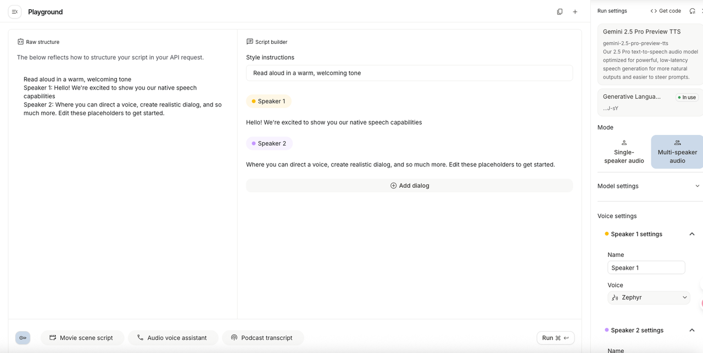Select Multi-speaker audio mode
This screenshot has height=353, width=703.
coord(677,152)
